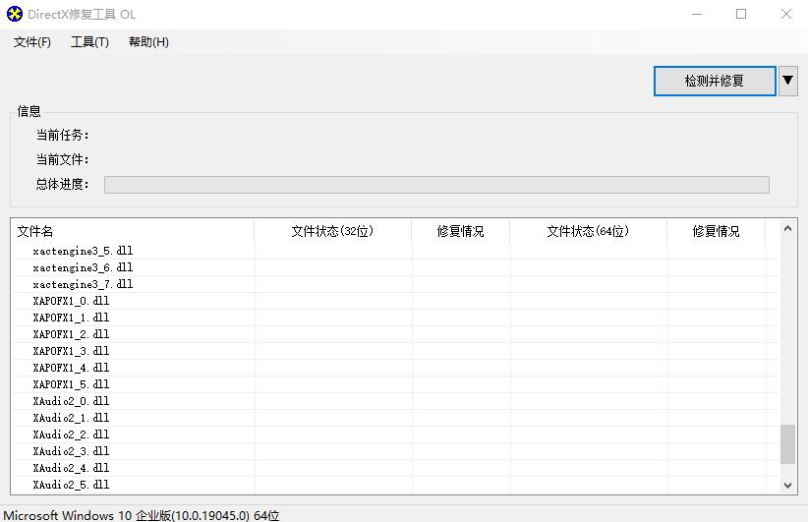Maximize the DirectX修复工具 window
This screenshot has width=808, height=522.
point(741,14)
